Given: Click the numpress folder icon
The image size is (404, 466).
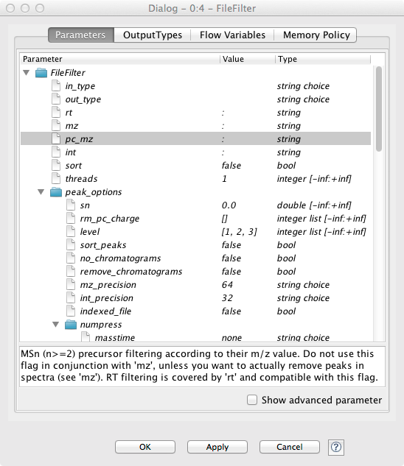Looking at the screenshot, I should (x=71, y=325).
